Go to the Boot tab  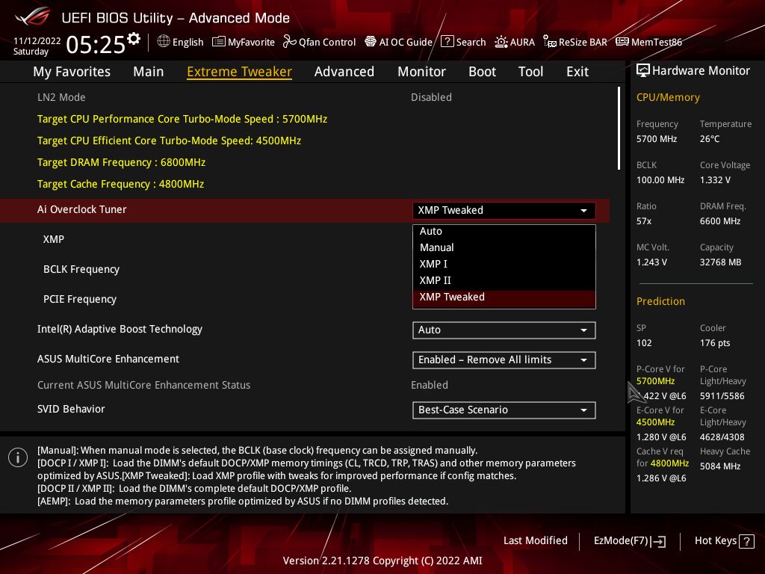point(482,72)
